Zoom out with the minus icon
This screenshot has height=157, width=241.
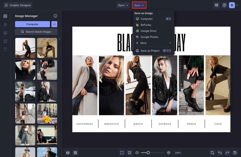[137, 153]
